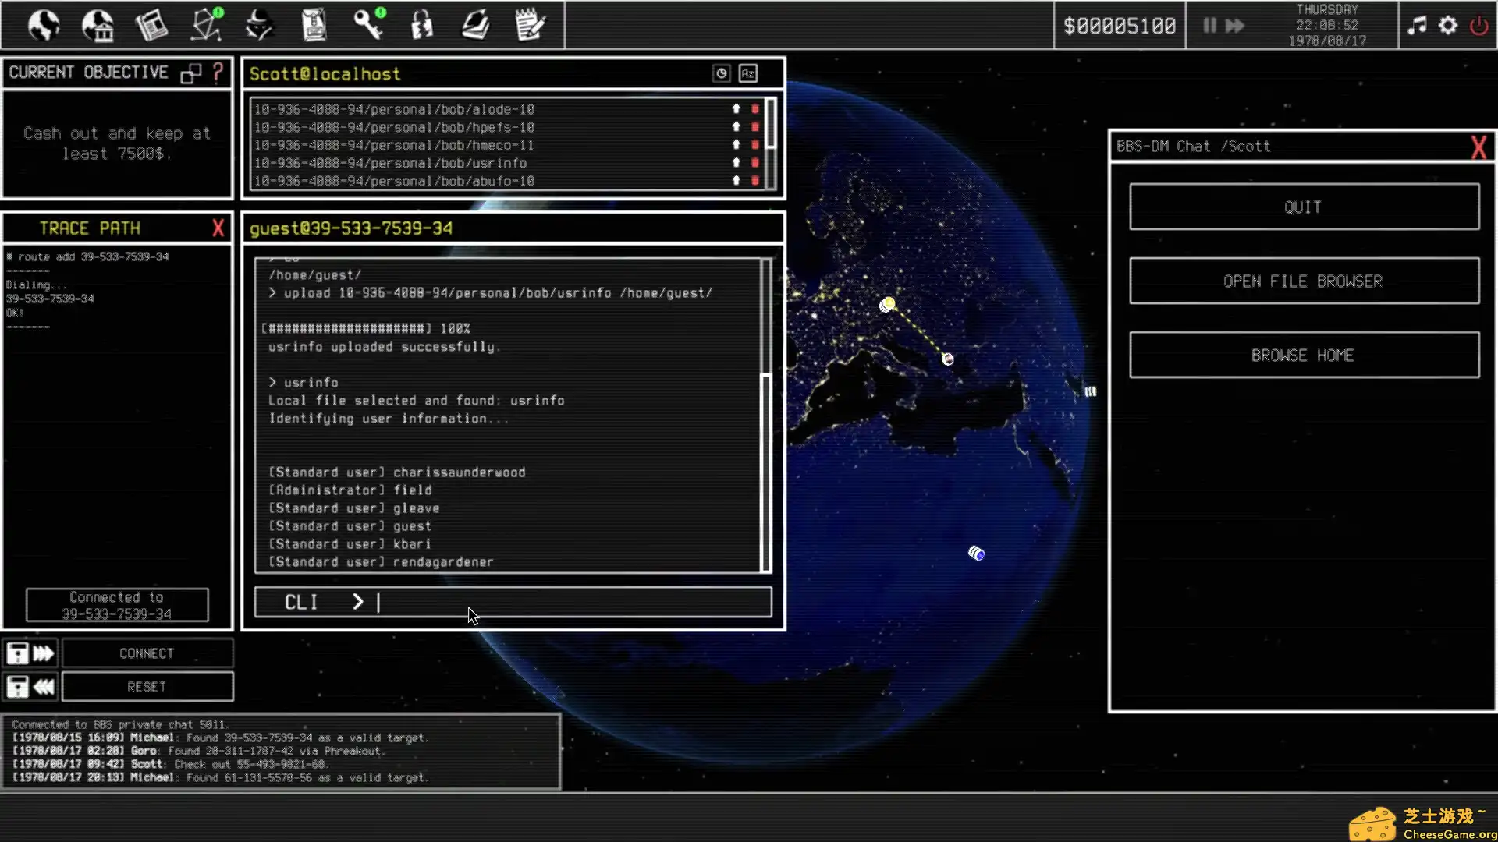Upload the alode-10 file
Image resolution: width=1498 pixels, height=842 pixels.
734,109
